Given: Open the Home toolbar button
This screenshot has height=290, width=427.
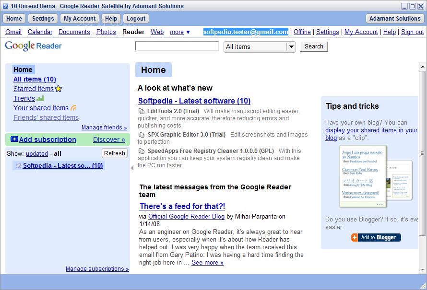Looking at the screenshot, I should point(14,19).
